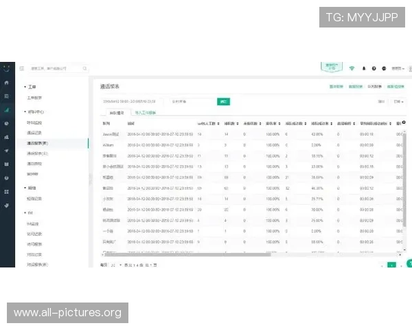Open the first item under IM group
Image resolution: width=412 pixels, height=330 pixels.
tap(32, 223)
